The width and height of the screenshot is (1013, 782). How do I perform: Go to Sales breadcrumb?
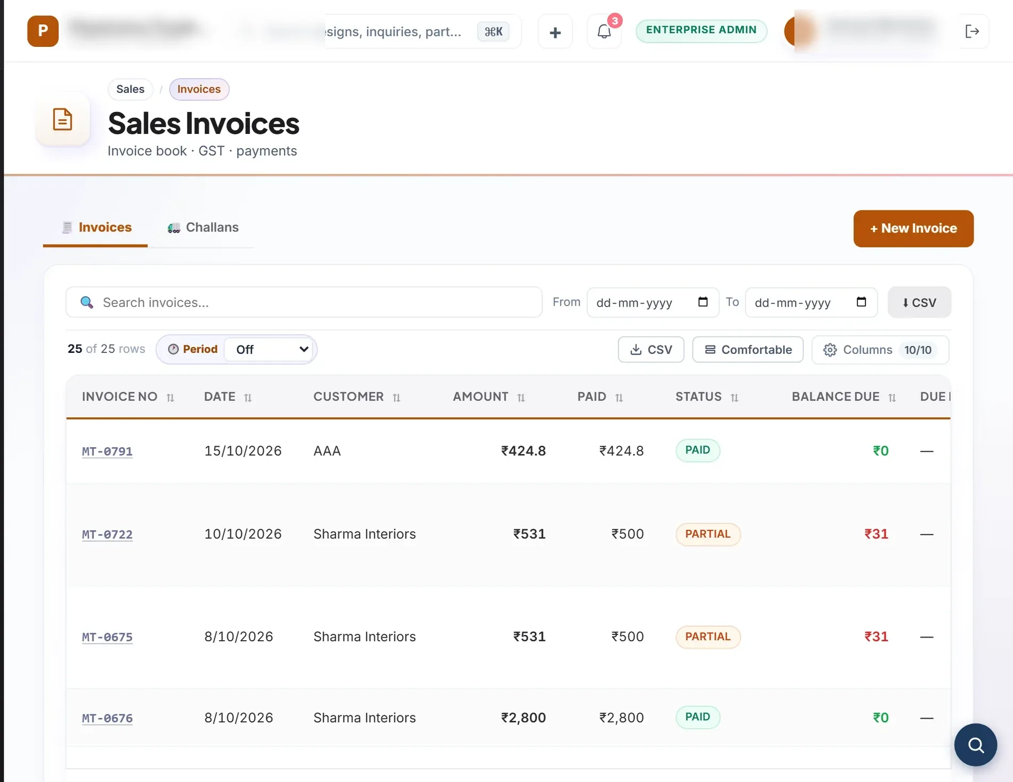[x=130, y=89]
